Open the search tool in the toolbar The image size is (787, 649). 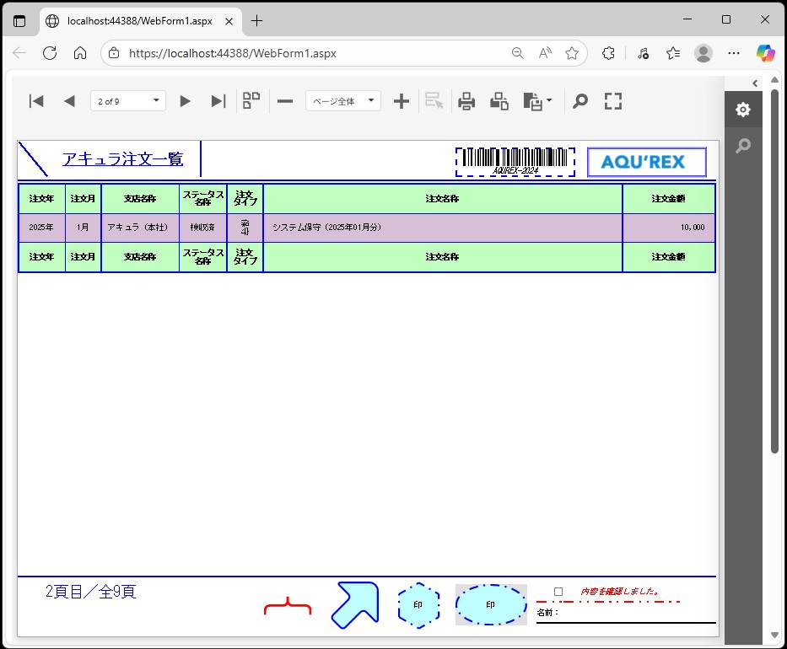click(x=580, y=101)
